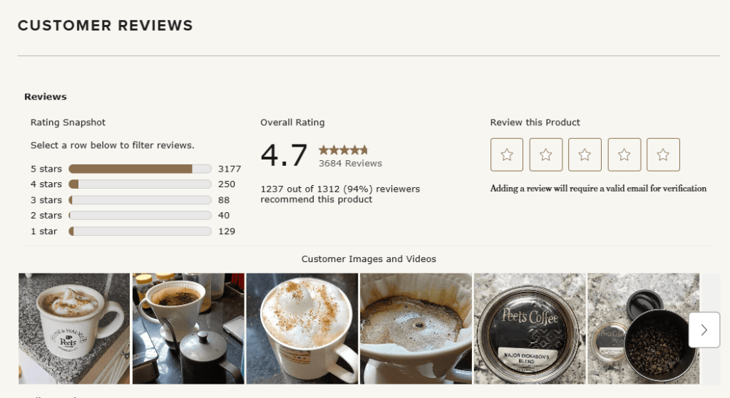Click the bold 'Reviews' subheading

click(x=45, y=97)
